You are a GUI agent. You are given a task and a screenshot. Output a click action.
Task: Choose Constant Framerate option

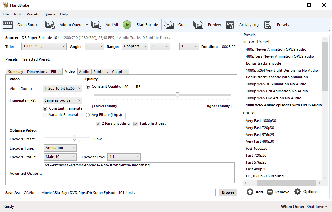pyautogui.click(x=45, y=109)
